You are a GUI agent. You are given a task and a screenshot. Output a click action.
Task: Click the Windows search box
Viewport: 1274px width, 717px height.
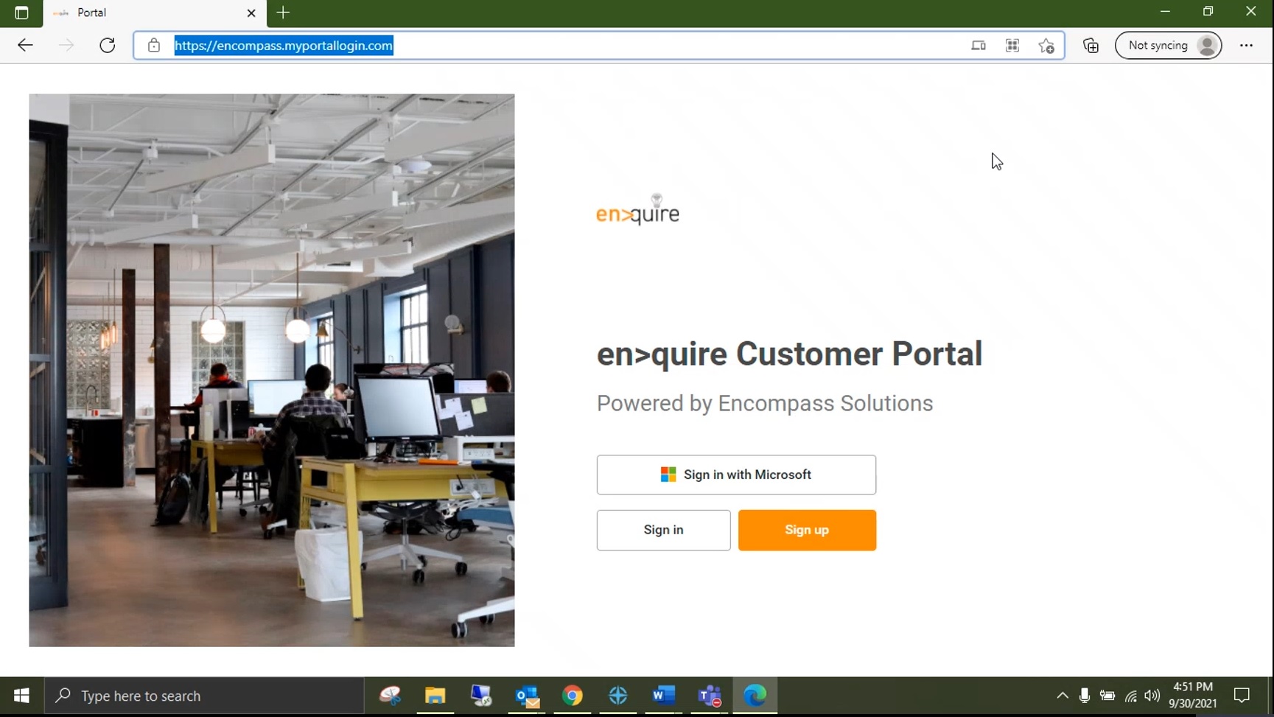[205, 696]
